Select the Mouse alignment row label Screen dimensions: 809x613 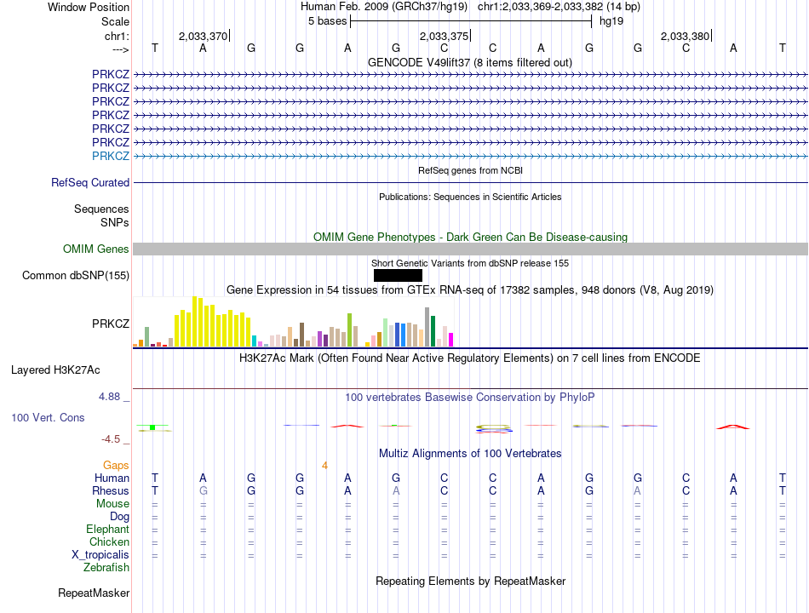coord(112,504)
